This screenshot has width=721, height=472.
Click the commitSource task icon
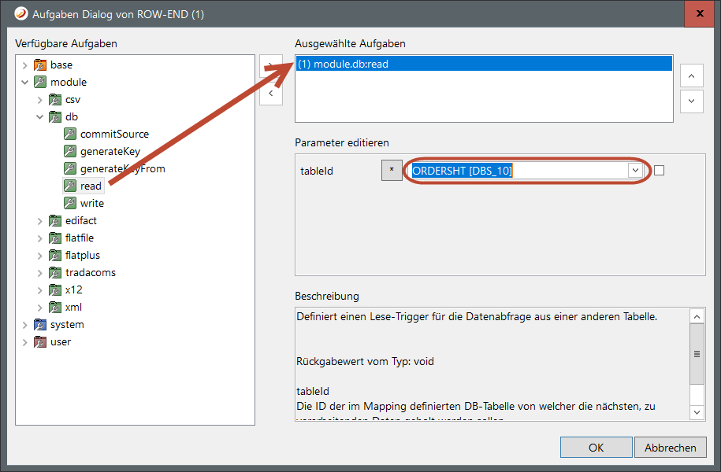[x=70, y=134]
